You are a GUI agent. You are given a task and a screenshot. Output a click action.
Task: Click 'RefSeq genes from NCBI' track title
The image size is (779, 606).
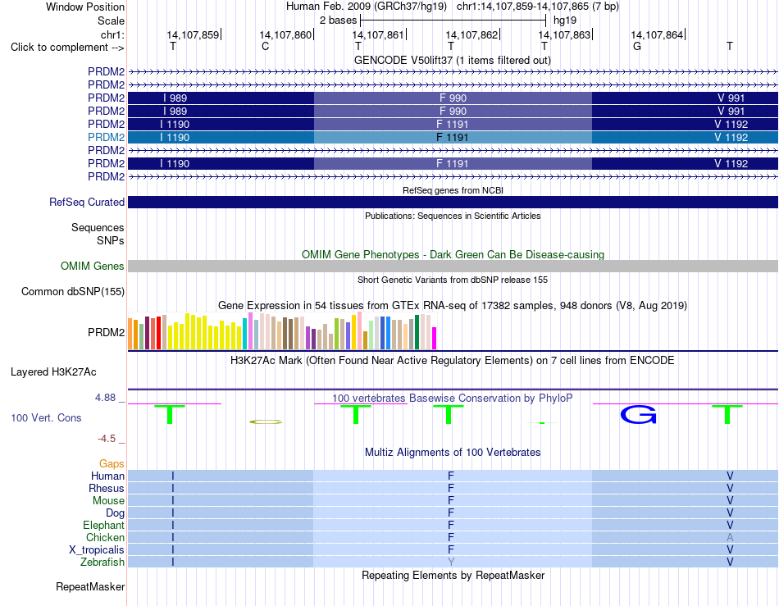453,190
